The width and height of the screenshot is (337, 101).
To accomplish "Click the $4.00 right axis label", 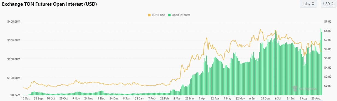I will pos(327,68).
